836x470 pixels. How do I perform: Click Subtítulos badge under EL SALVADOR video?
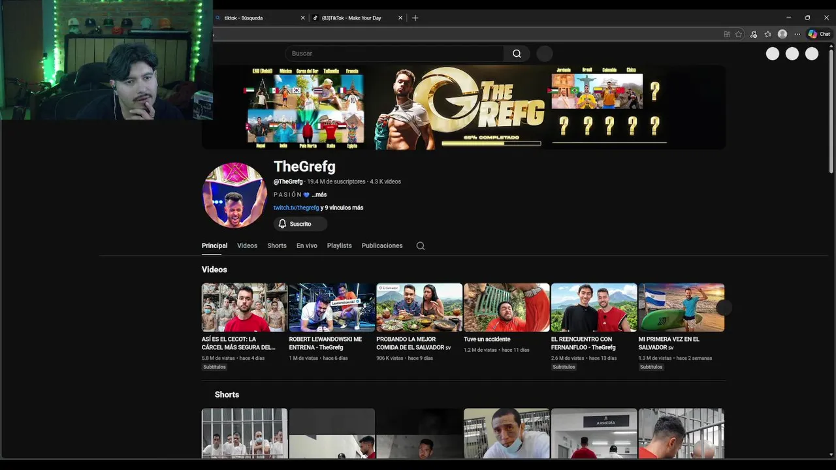(651, 367)
